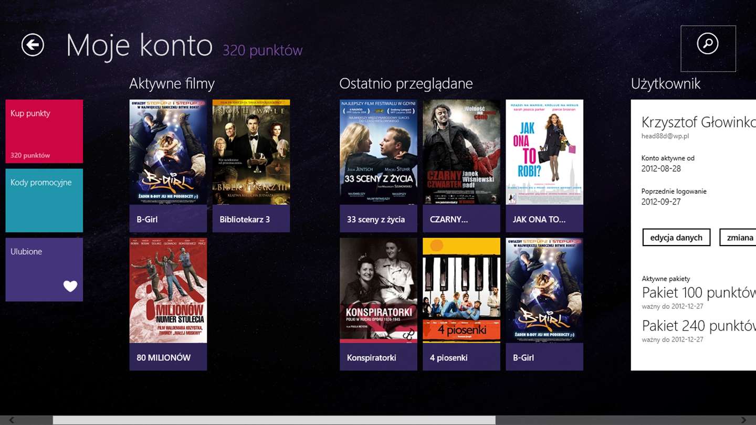The image size is (756, 425).
Task: Open the 4 piosenki movie poster
Action: point(461,304)
